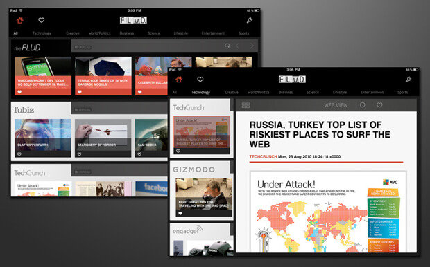This screenshot has height=267, width=430.
Task: Toggle heart on Olaf Wipperfurth thumbnail
Action: tap(19, 154)
